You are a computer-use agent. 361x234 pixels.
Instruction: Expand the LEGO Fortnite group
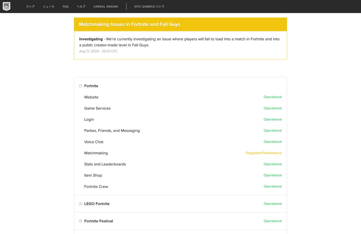click(x=81, y=204)
